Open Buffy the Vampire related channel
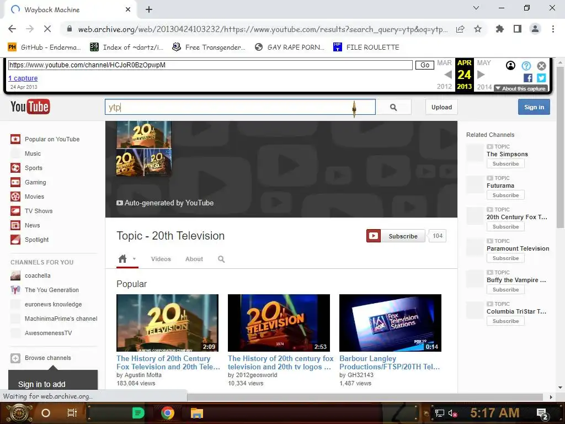This screenshot has height=424, width=565. 516,280
